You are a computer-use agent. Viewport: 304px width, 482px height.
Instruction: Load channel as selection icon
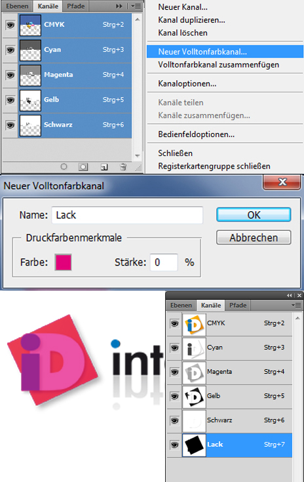(64, 167)
